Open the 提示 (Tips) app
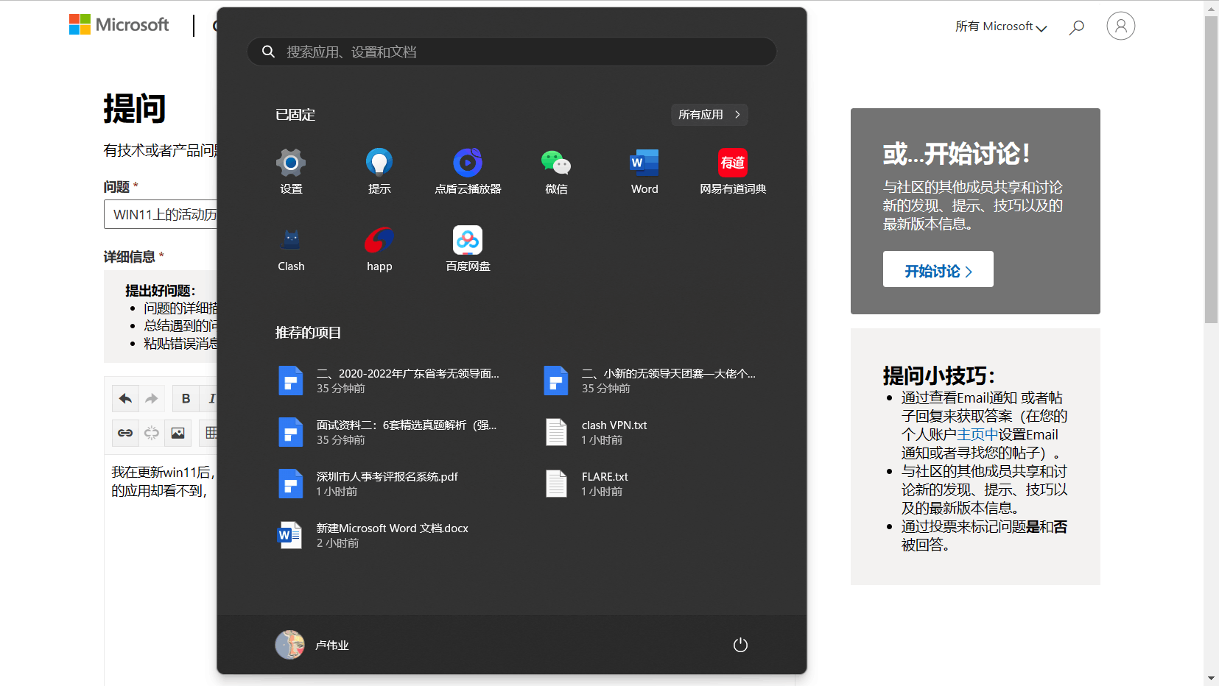 coord(379,171)
